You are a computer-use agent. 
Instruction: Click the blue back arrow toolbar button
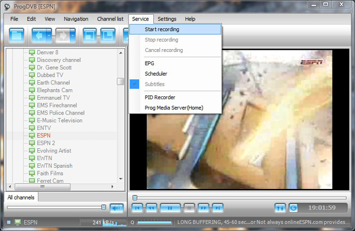click(39, 35)
